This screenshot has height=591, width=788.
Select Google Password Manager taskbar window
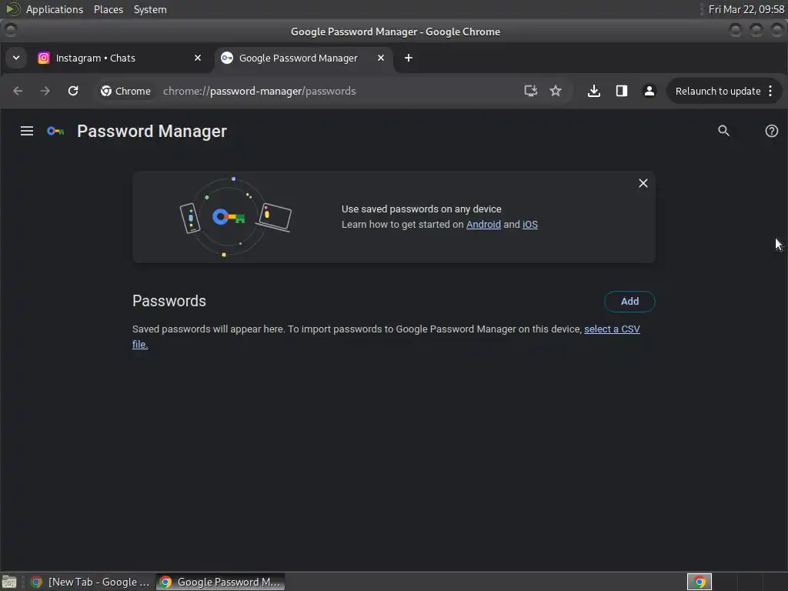[220, 582]
